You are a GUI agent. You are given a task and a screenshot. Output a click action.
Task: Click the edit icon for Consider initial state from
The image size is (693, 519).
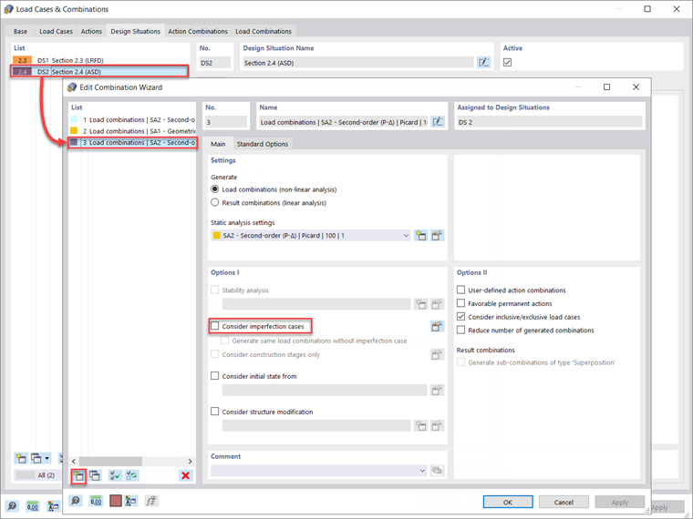click(x=437, y=390)
